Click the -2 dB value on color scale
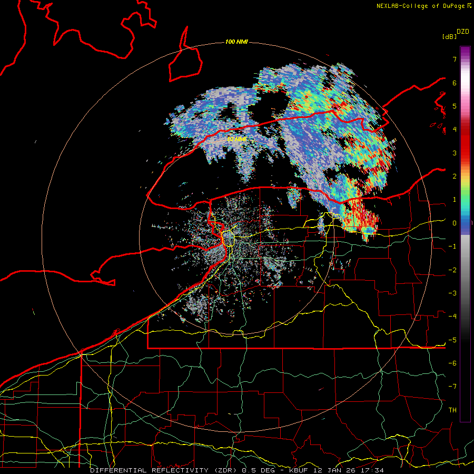 [x=452, y=270]
